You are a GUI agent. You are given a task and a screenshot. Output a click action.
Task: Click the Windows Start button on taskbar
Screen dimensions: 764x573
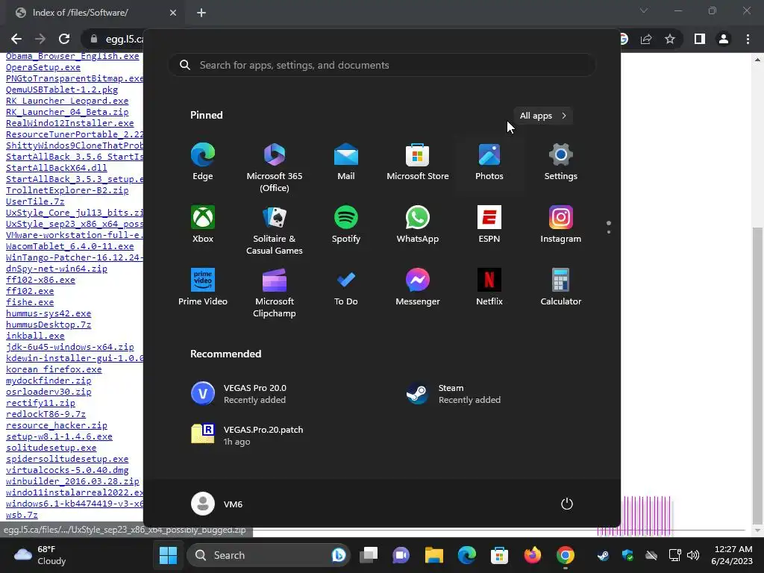coord(168,555)
